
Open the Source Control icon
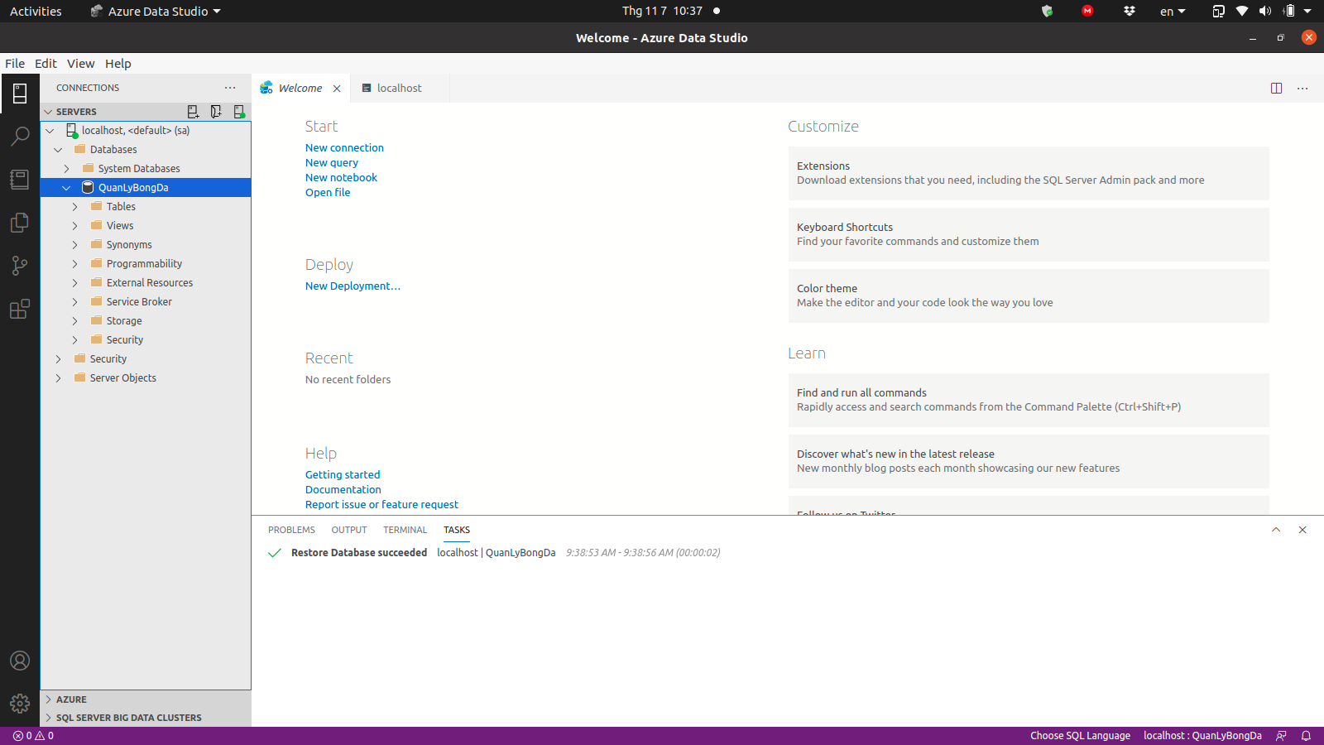pos(20,266)
